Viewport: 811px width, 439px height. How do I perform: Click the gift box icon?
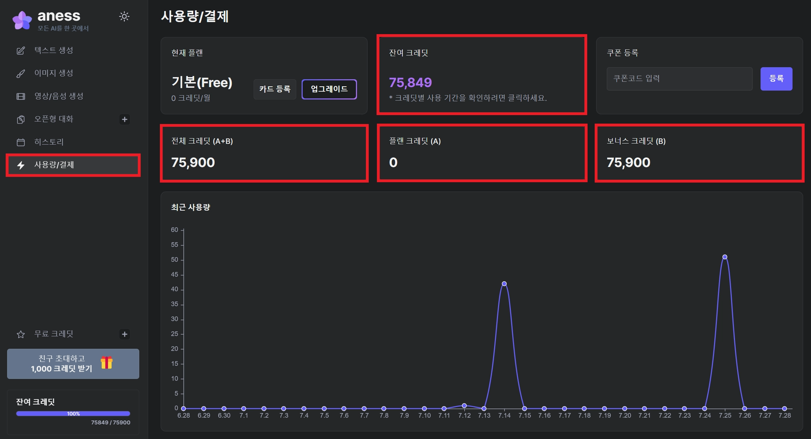(107, 363)
